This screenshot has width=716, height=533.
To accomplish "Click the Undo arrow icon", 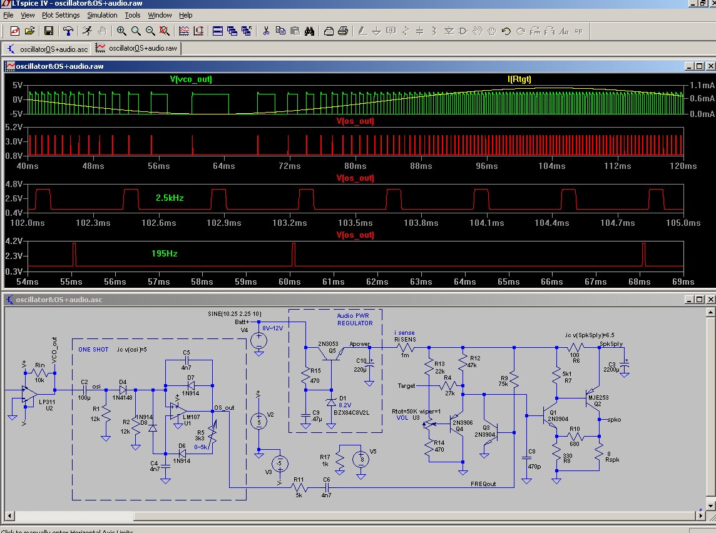I will (x=506, y=31).
